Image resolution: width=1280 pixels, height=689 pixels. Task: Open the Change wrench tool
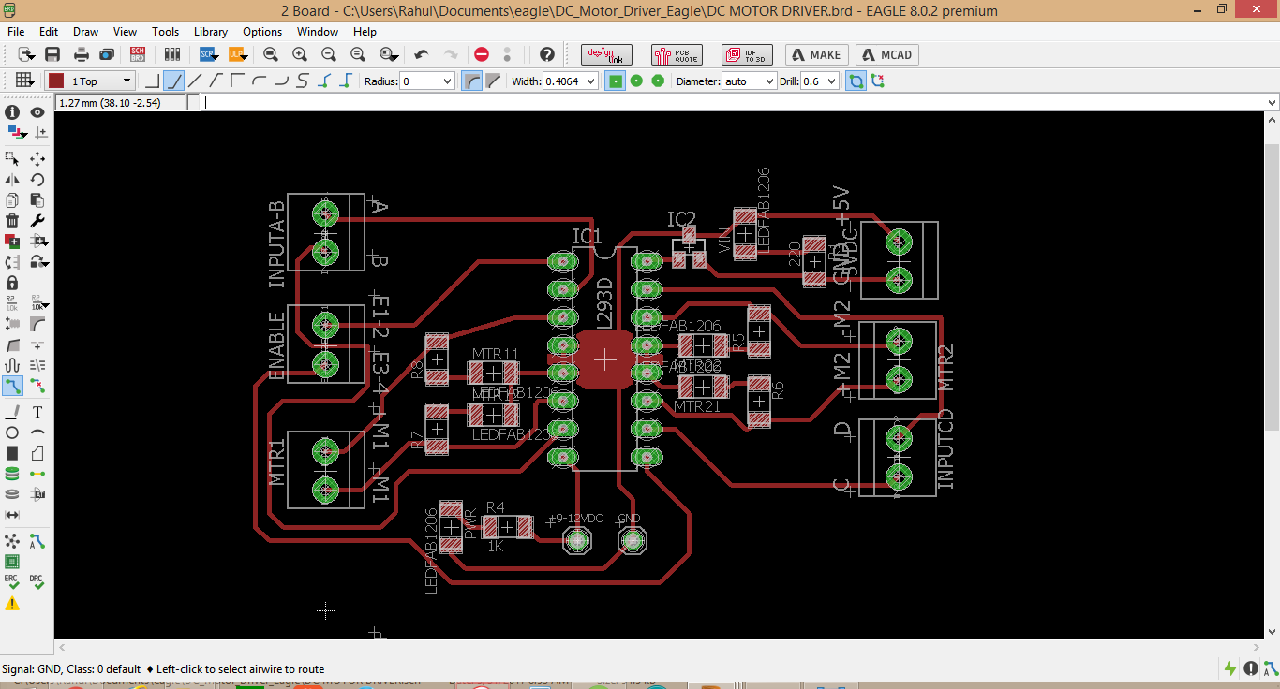pyautogui.click(x=37, y=221)
